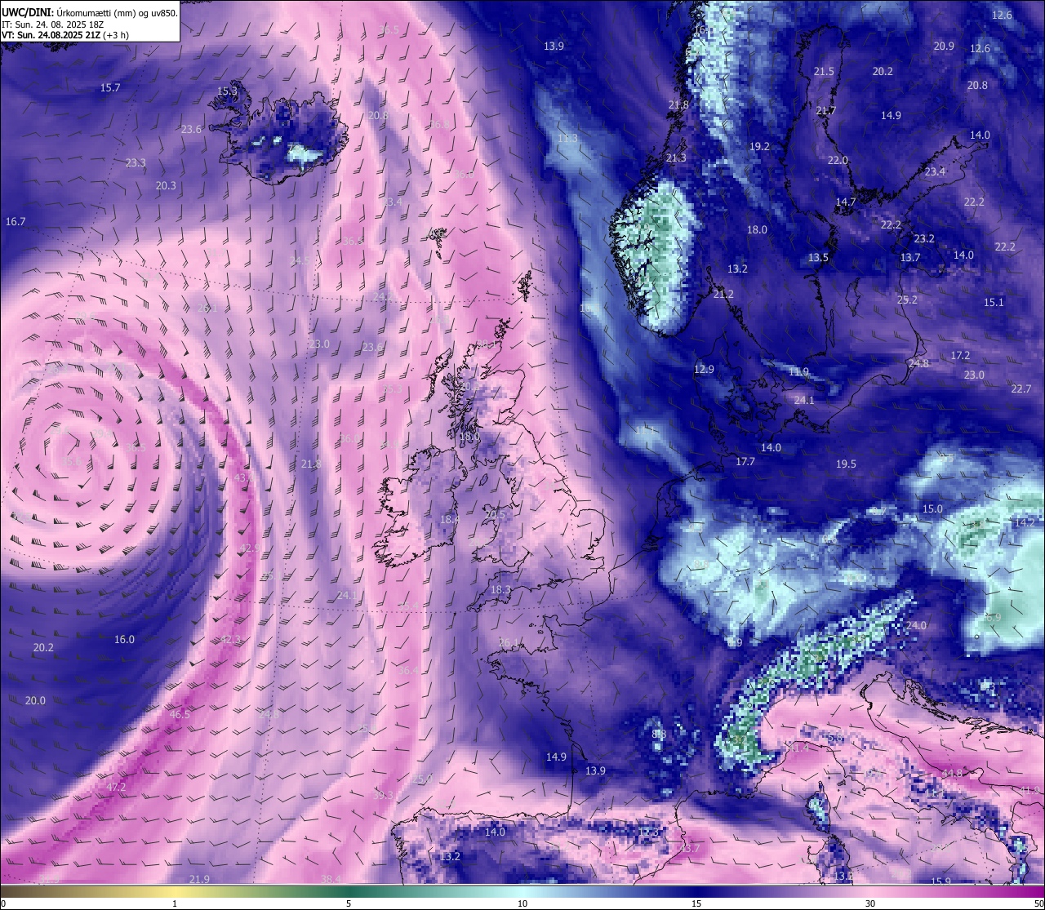Click the title line 'UWC/DINI: Úrkomumætti (mm) og uv850.'

coord(89,13)
